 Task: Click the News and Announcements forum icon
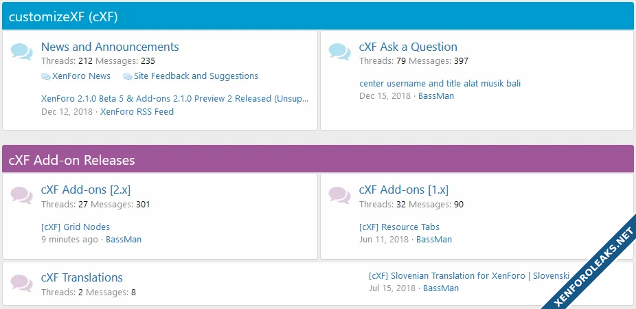(x=21, y=52)
